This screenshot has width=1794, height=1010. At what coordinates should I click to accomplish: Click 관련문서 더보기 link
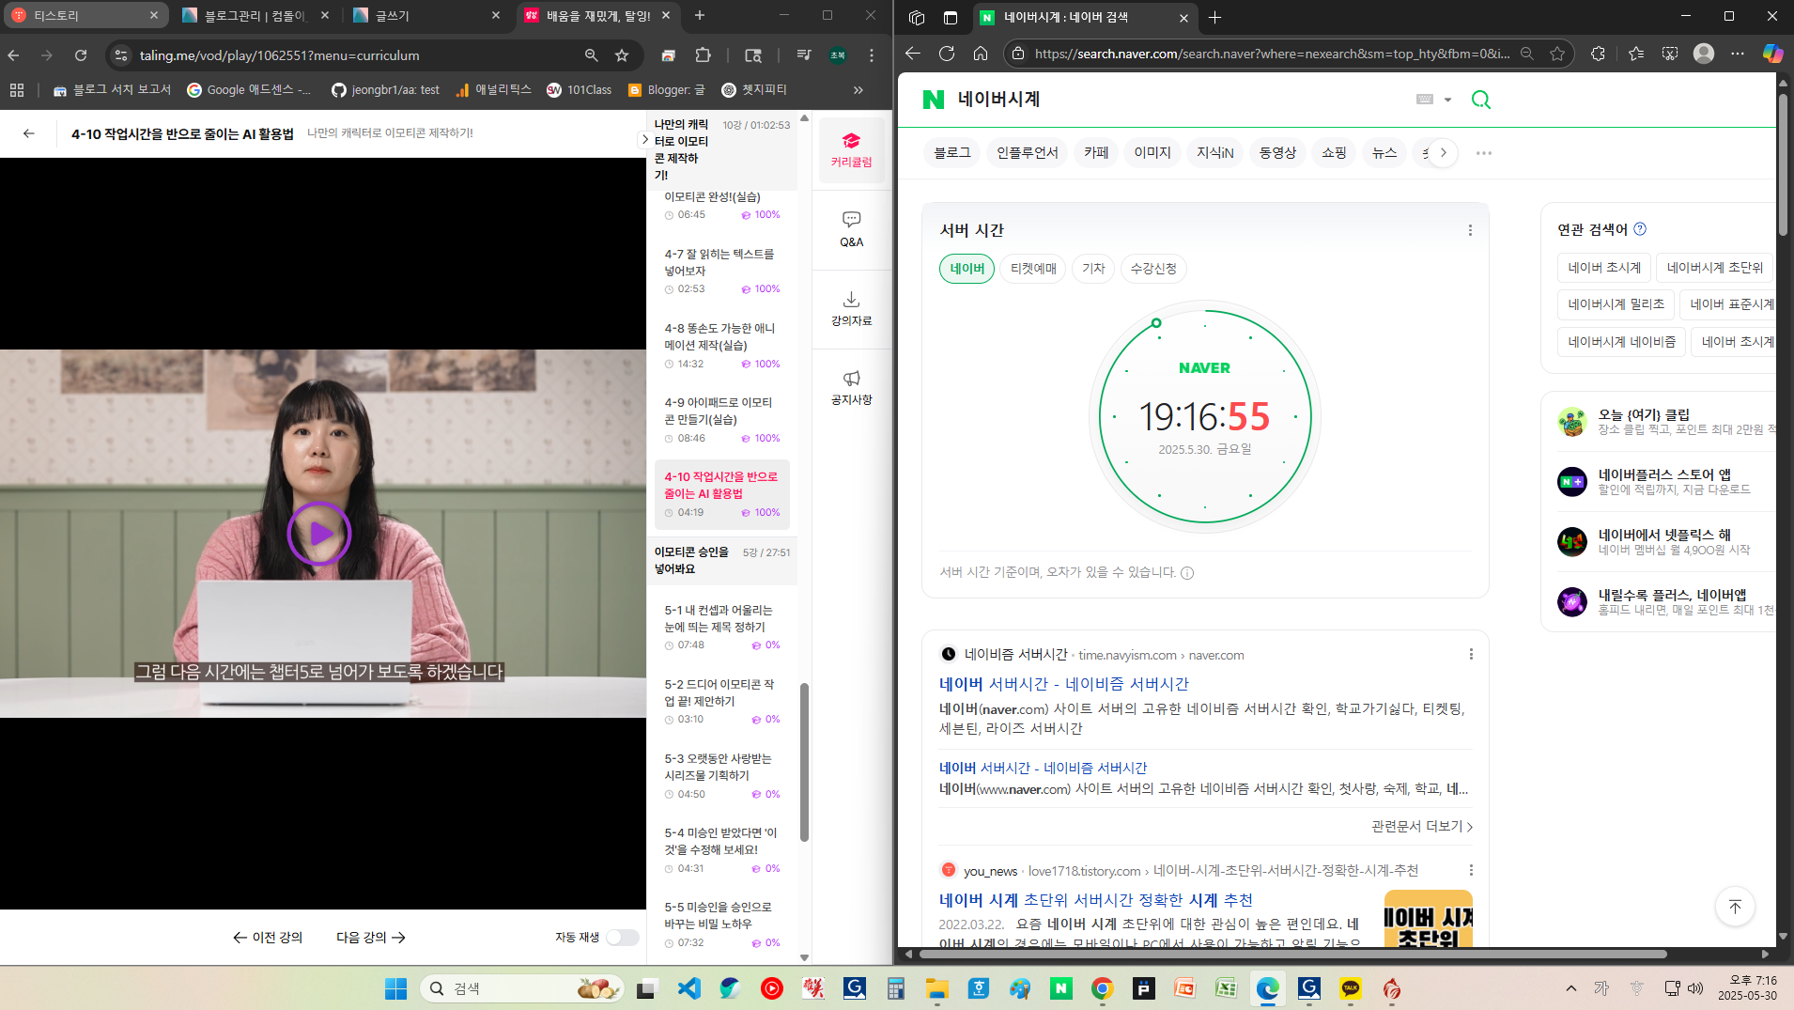point(1422,826)
